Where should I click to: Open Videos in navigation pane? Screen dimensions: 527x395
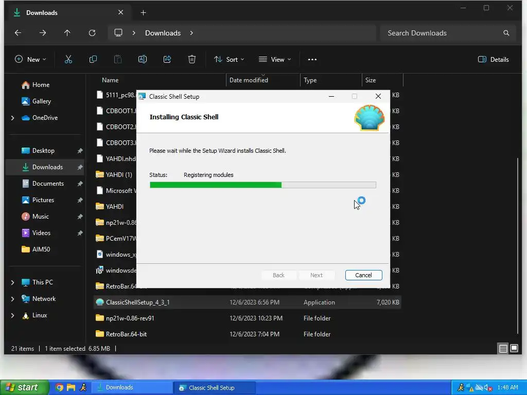pyautogui.click(x=41, y=233)
